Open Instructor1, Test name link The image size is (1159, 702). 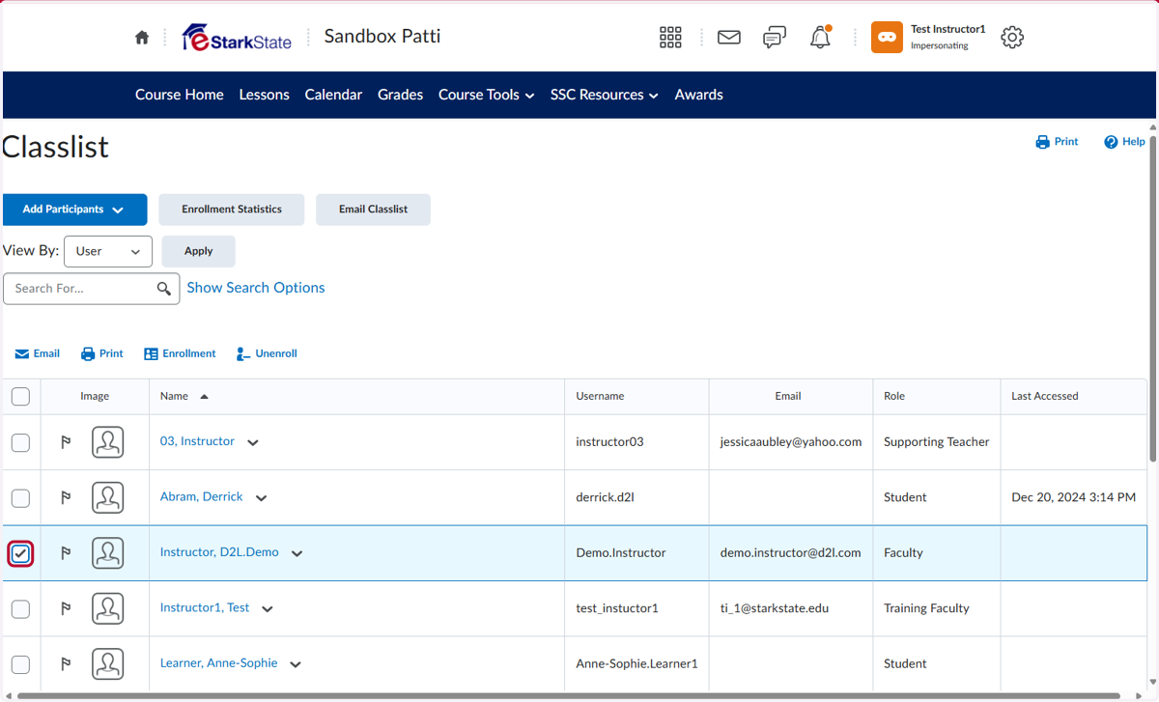point(205,607)
